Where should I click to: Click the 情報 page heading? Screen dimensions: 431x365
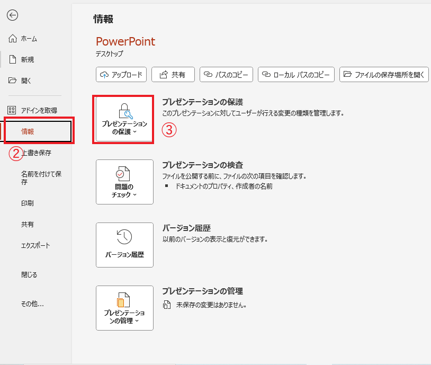pyautogui.click(x=103, y=19)
